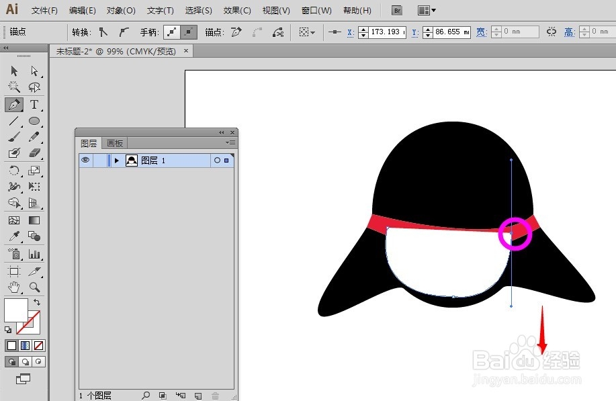Select the Artboard tool

click(14, 271)
